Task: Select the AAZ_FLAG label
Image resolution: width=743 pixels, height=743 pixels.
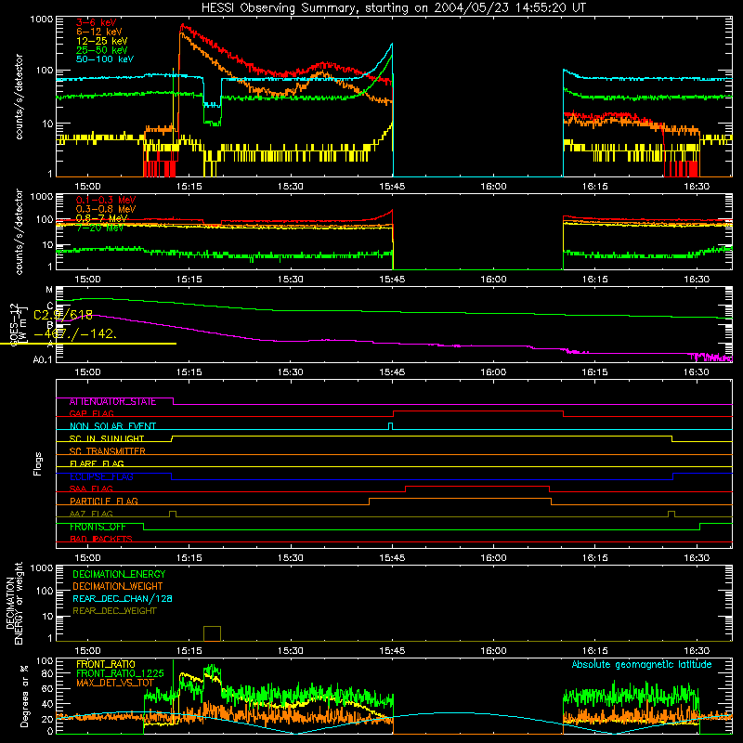Action: (x=91, y=515)
